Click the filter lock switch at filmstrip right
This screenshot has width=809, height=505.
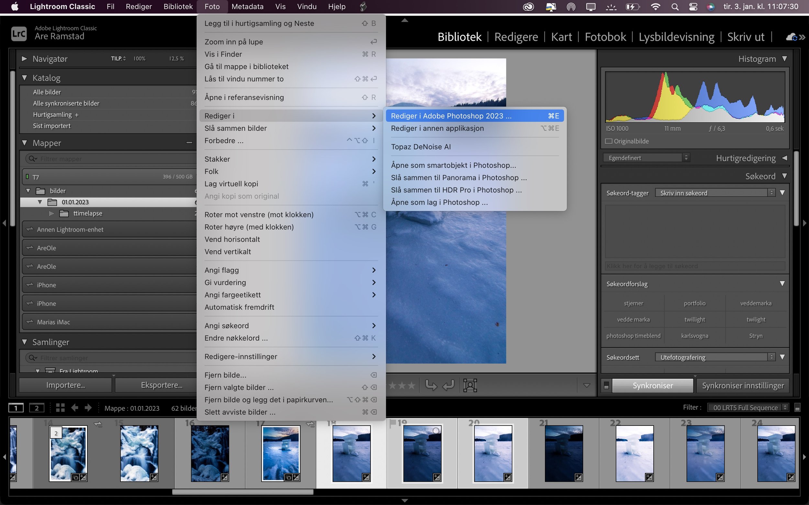797,407
